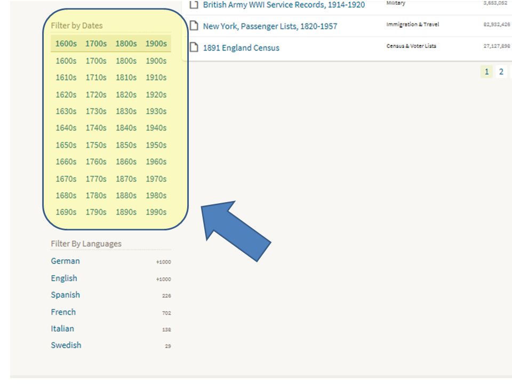Image resolution: width=512 pixels, height=384 pixels.
Task: Filter dates by the 1680s
Action: [x=66, y=195]
